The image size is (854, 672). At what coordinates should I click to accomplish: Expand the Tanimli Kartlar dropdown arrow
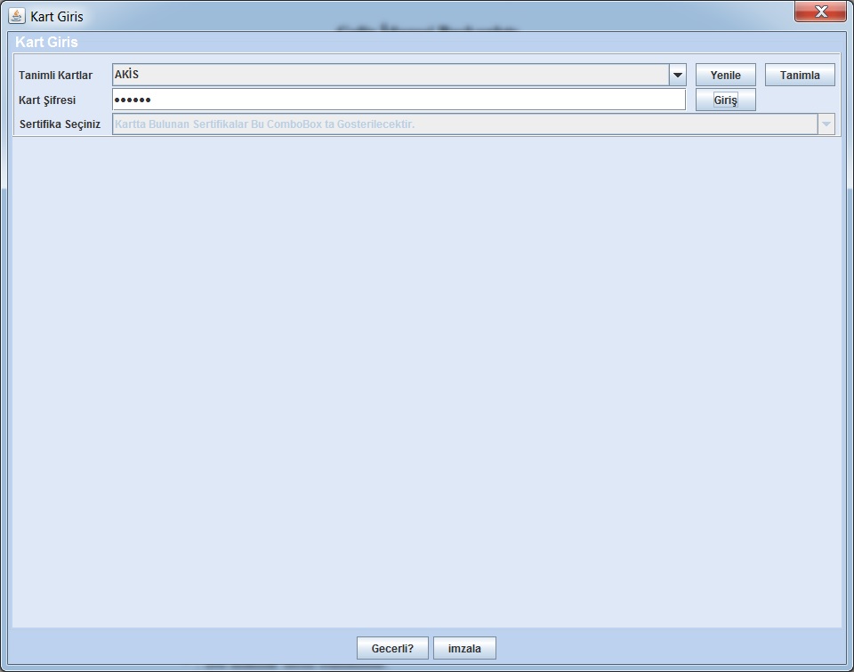[x=678, y=76]
